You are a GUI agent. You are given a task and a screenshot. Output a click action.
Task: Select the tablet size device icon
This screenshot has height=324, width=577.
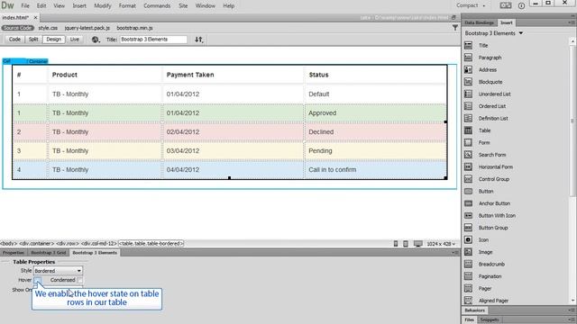tap(406, 244)
